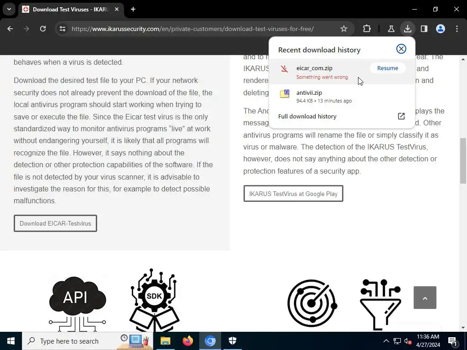Click the scroll-to-top arrow button
Image resolution: width=467 pixels, height=350 pixels.
(425, 298)
